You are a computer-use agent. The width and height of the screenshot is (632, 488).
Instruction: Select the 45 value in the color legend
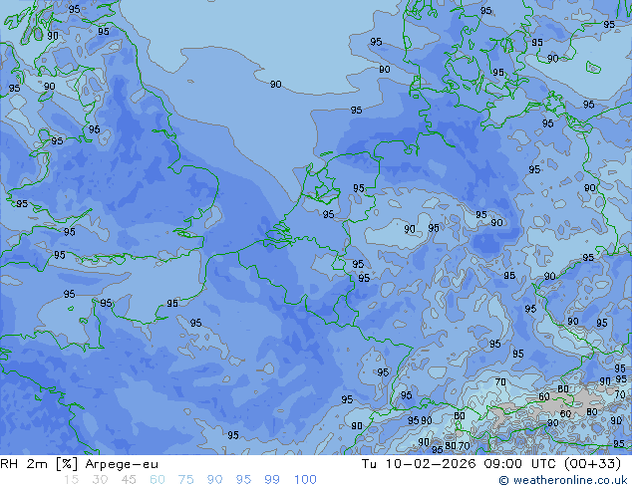(x=129, y=480)
